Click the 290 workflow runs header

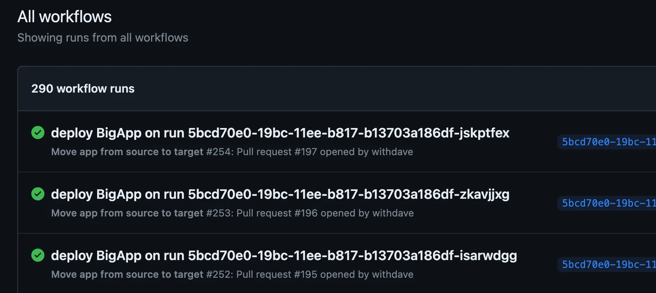(x=83, y=88)
